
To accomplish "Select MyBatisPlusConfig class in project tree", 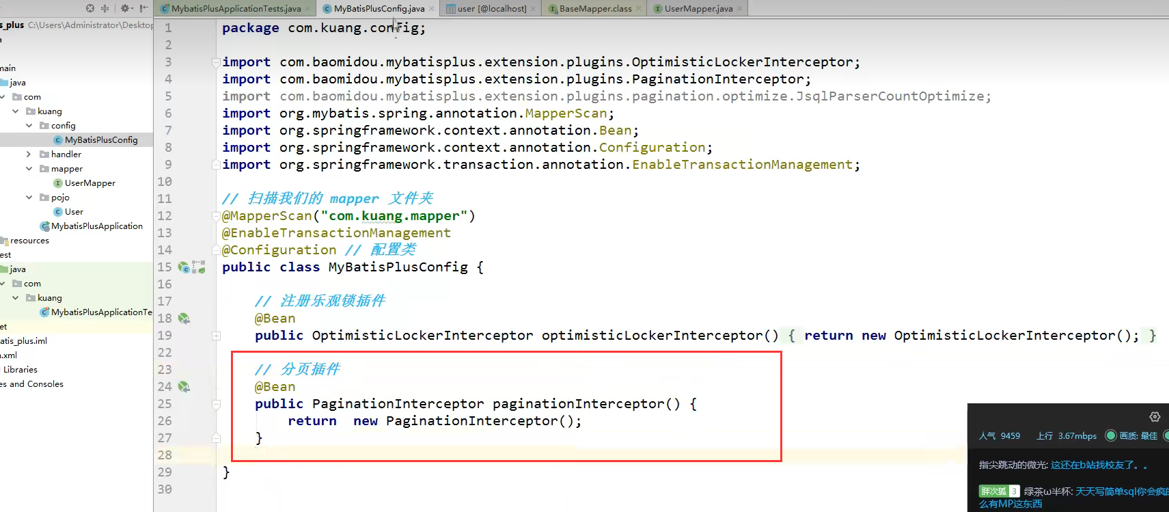I will (x=101, y=140).
